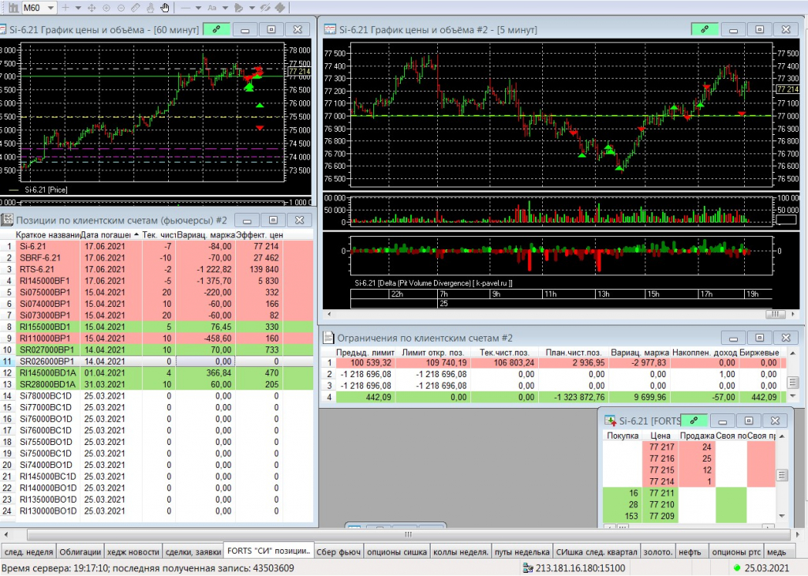This screenshot has width=808, height=576.
Task: Select the Si-6.21 row in positions table
Action: click(156, 246)
